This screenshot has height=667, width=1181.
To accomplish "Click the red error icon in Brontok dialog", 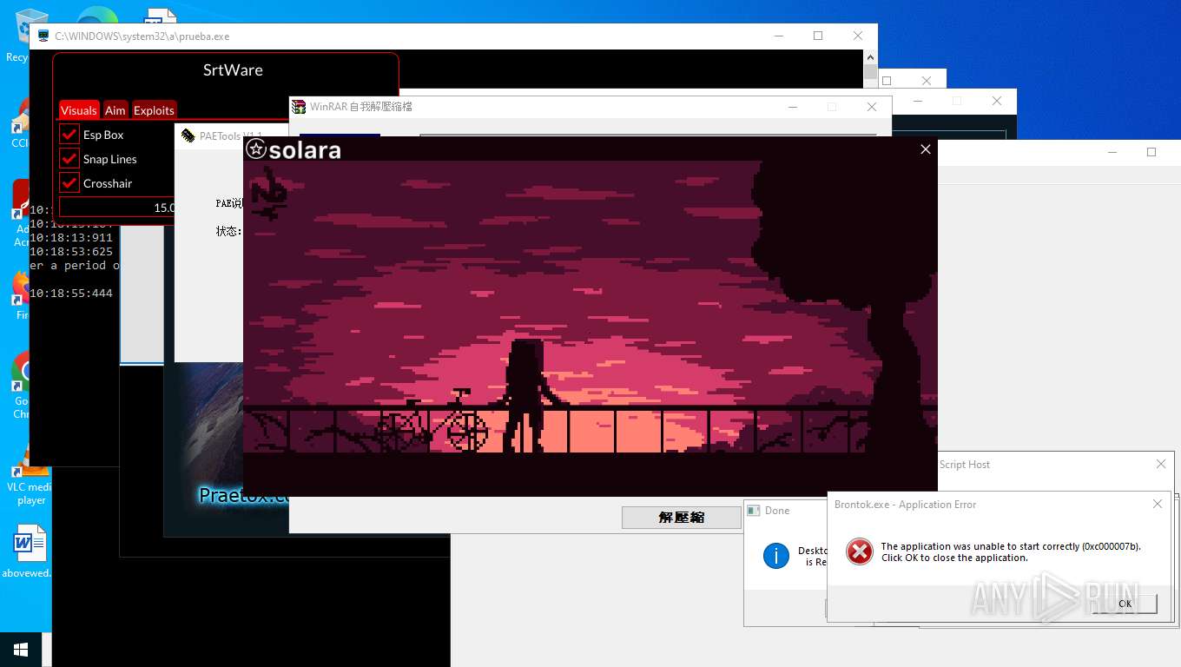I will [x=859, y=551].
